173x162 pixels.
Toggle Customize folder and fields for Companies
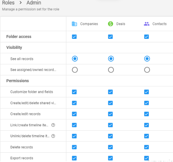click(x=74, y=92)
